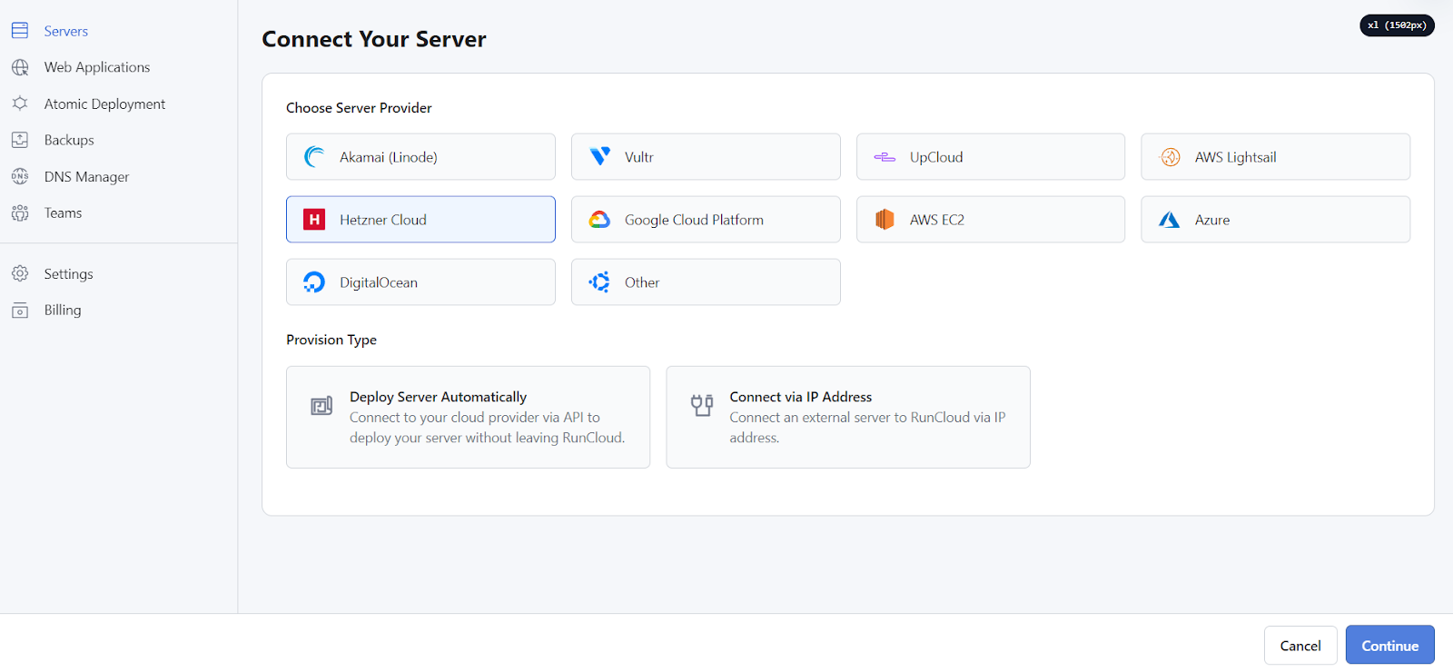Click the DNS Manager icon
The width and height of the screenshot is (1453, 672).
coord(20,176)
